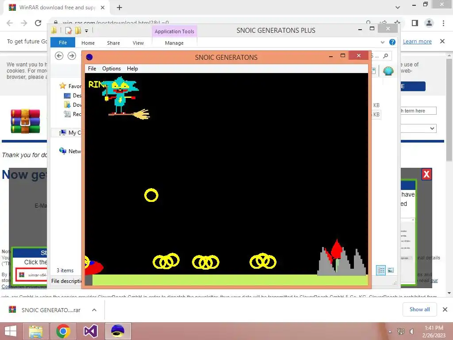Click the shell icon in Explorer window
Screen dimensions: 453x340
coord(388,71)
